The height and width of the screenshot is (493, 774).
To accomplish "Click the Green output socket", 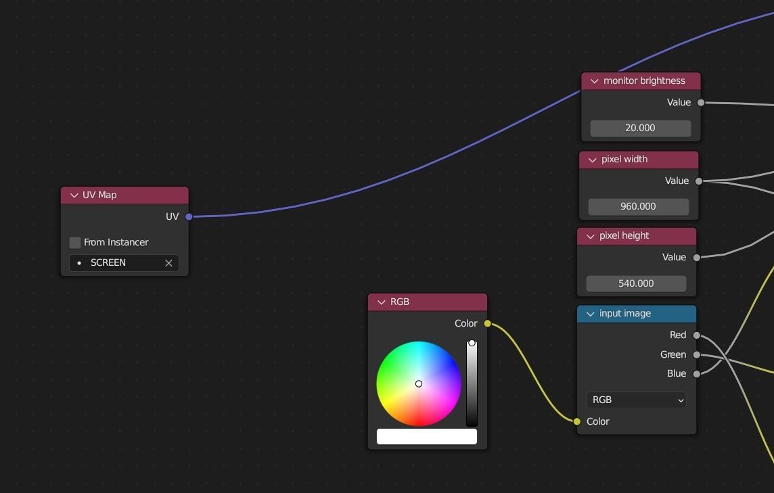I will 696,355.
